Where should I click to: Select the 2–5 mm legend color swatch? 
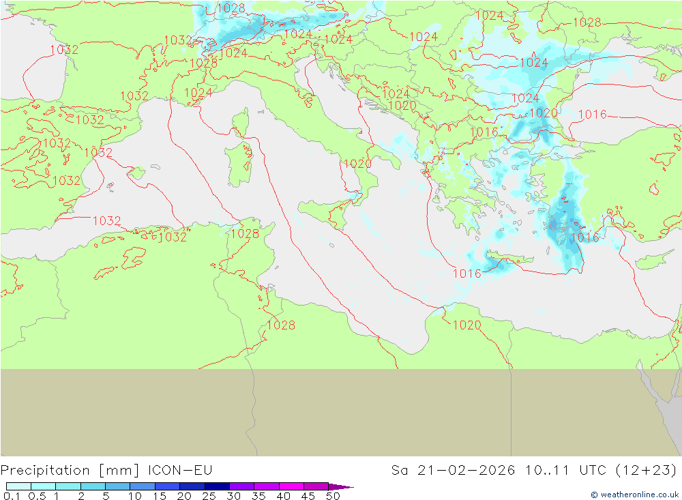[x=93, y=486]
